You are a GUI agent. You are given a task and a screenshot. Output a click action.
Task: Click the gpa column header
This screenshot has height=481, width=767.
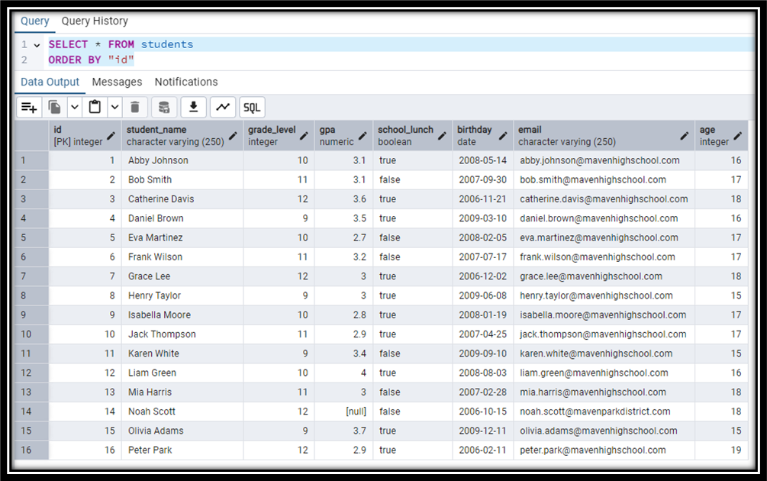(x=343, y=136)
